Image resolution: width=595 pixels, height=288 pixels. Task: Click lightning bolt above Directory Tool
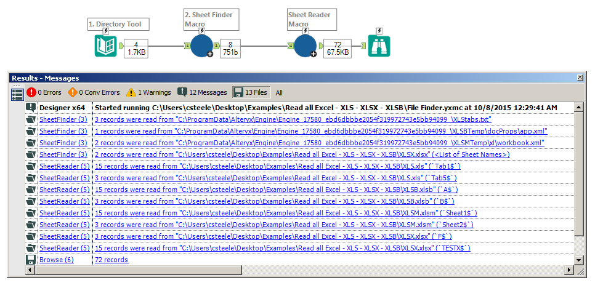click(106, 31)
